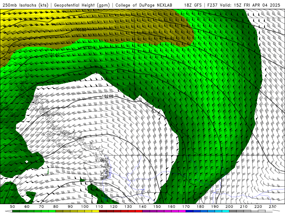The image size is (285, 213).
Task: Click the bright red swatch just before 140
Action: 139,211
